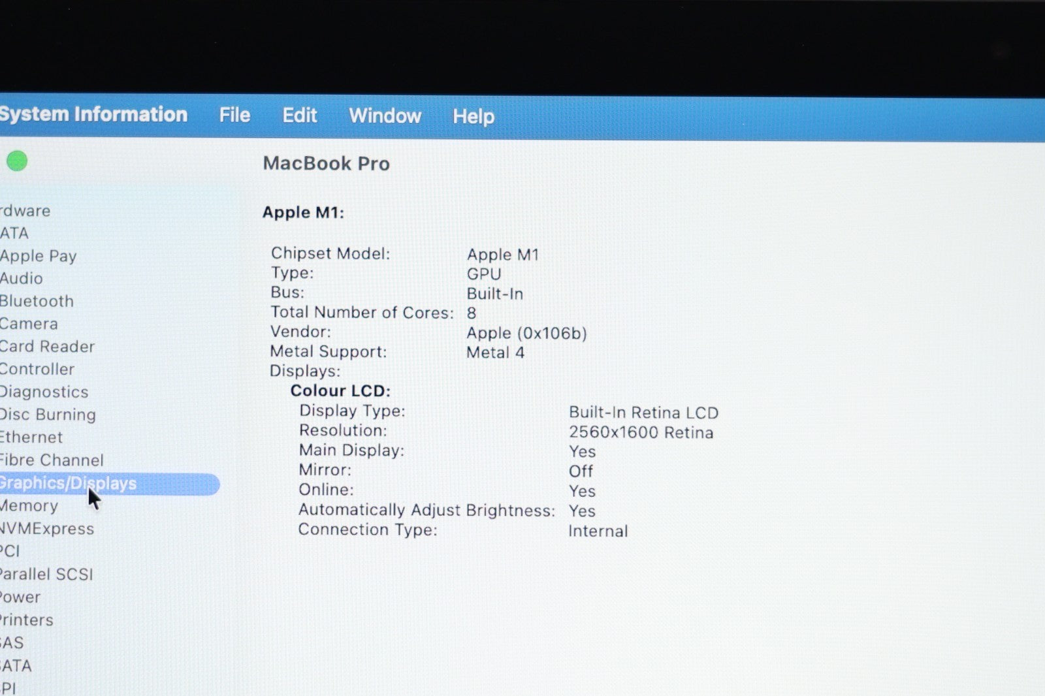1045x696 pixels.
Task: Select Camera in the sidebar
Action: (x=29, y=324)
